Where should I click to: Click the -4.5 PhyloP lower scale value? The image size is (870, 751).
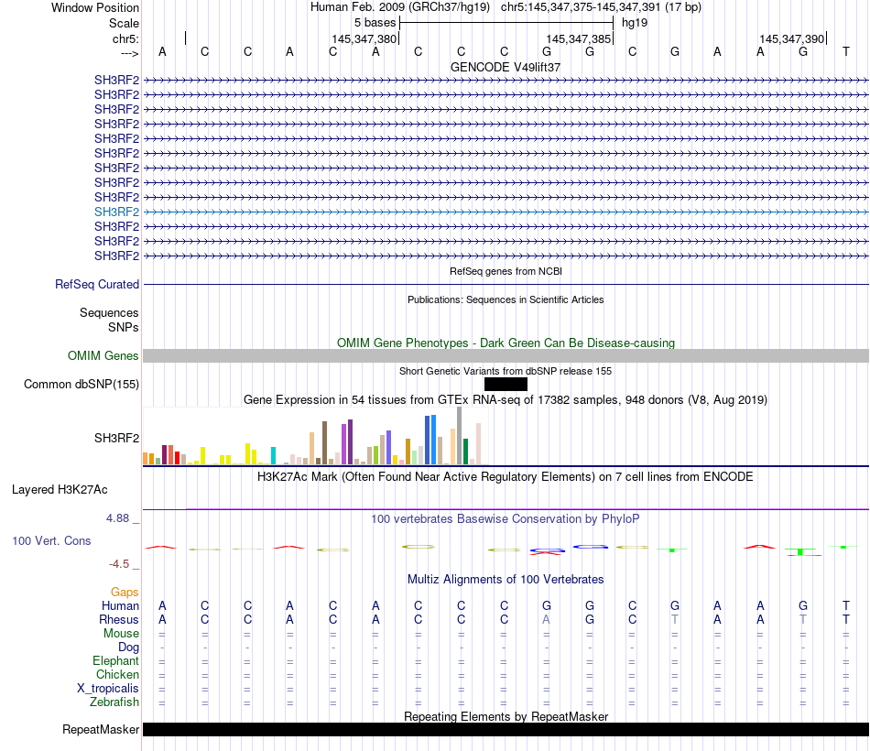pyautogui.click(x=119, y=564)
